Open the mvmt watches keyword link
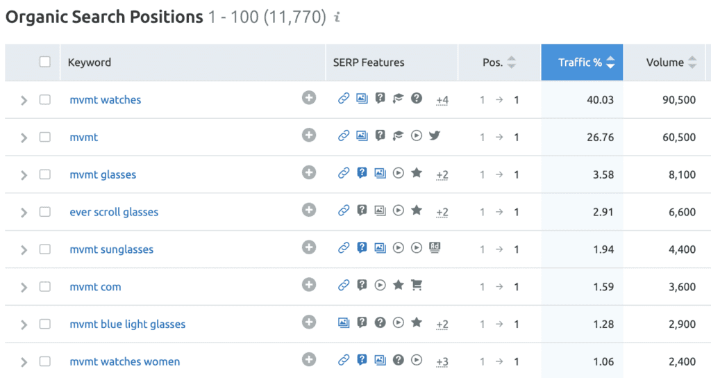Viewport: 711px width, 378px height. point(106,100)
